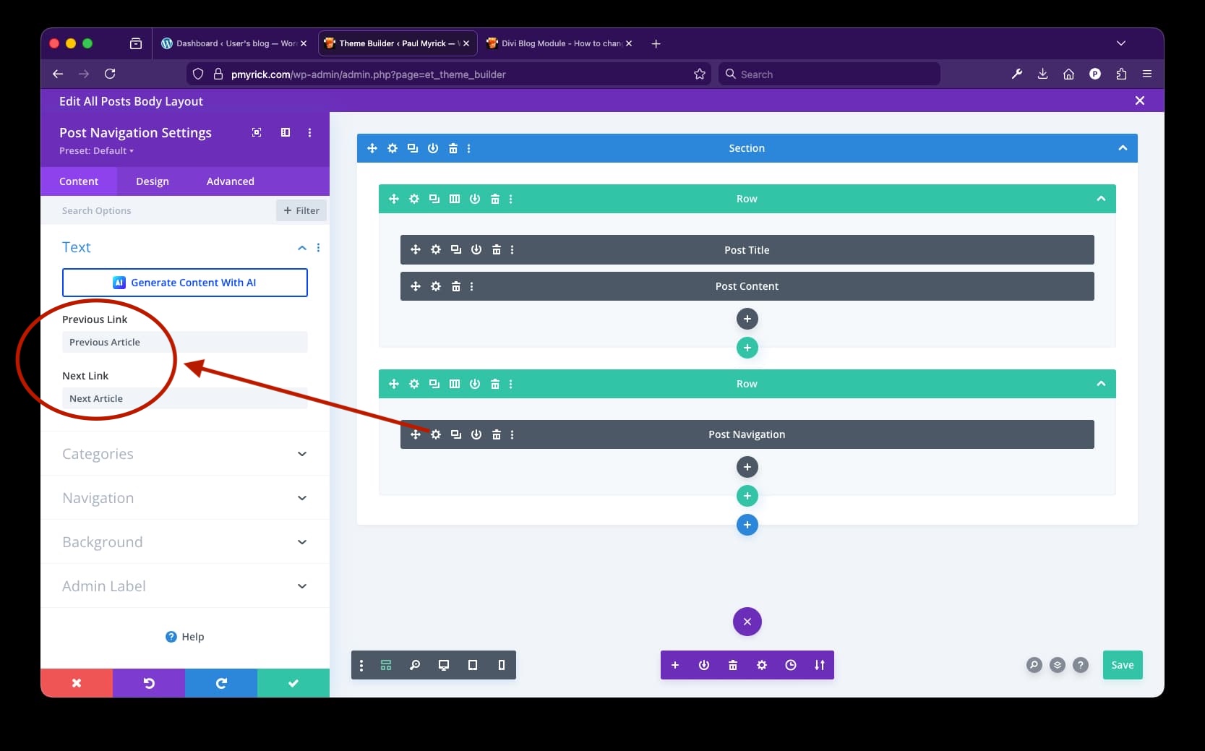The height and width of the screenshot is (751, 1205).
Task: Delete the Post Navigation module
Action: point(497,434)
